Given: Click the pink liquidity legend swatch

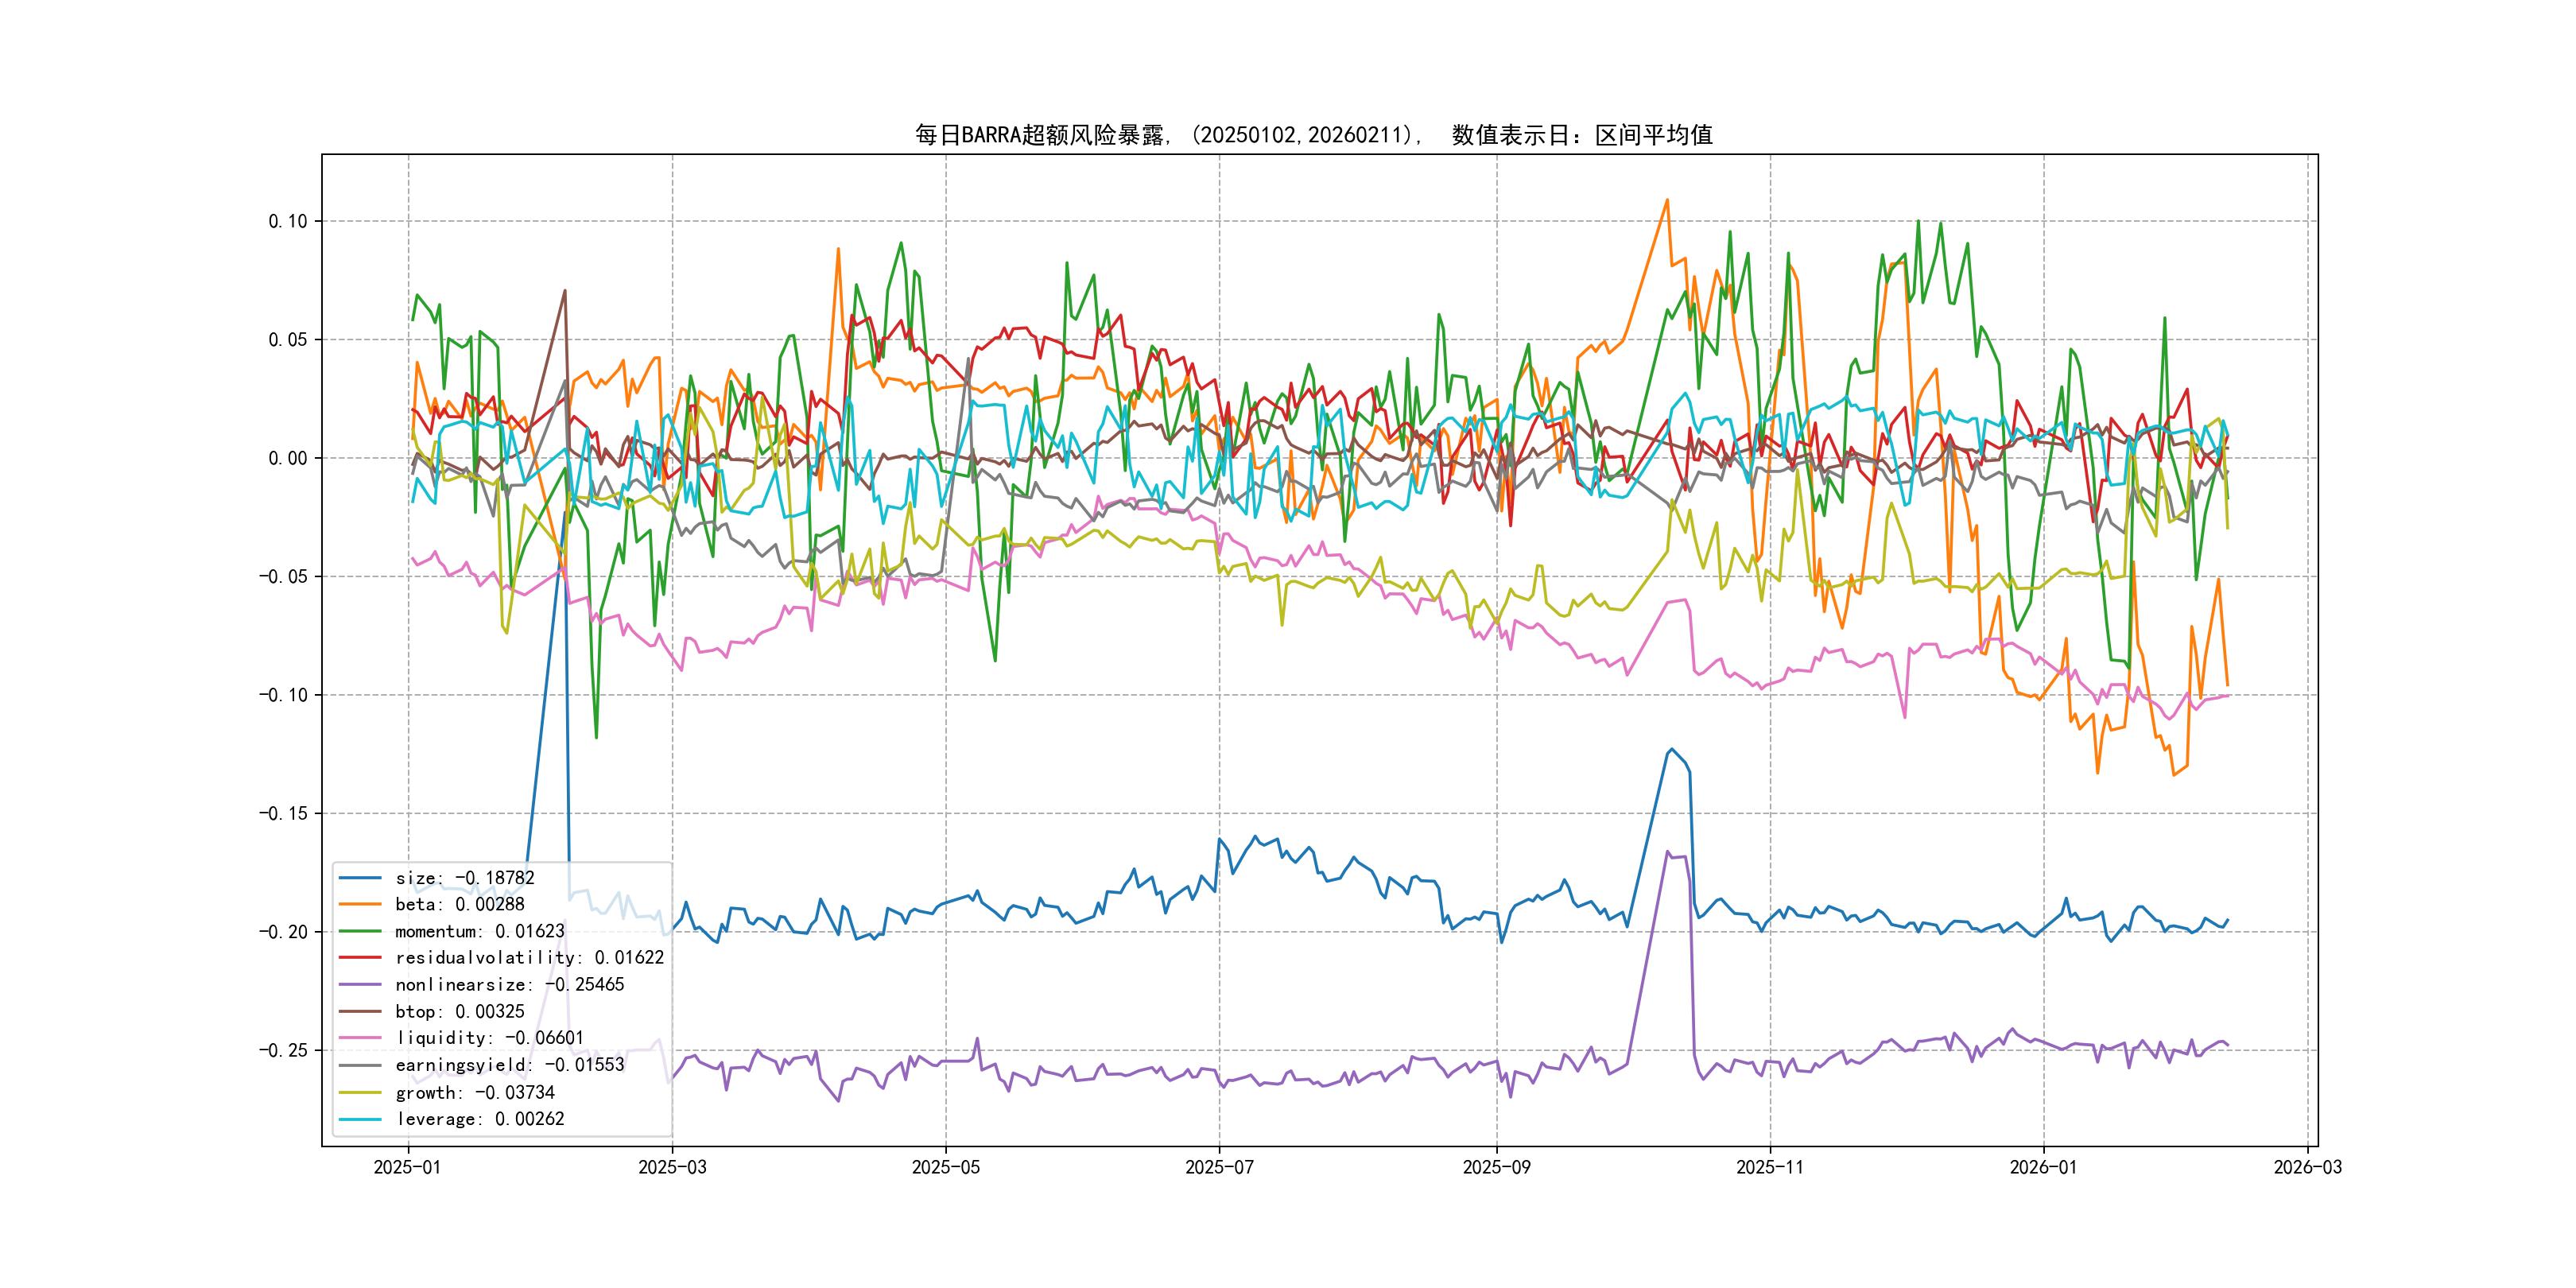Looking at the screenshot, I should coord(360,1038).
